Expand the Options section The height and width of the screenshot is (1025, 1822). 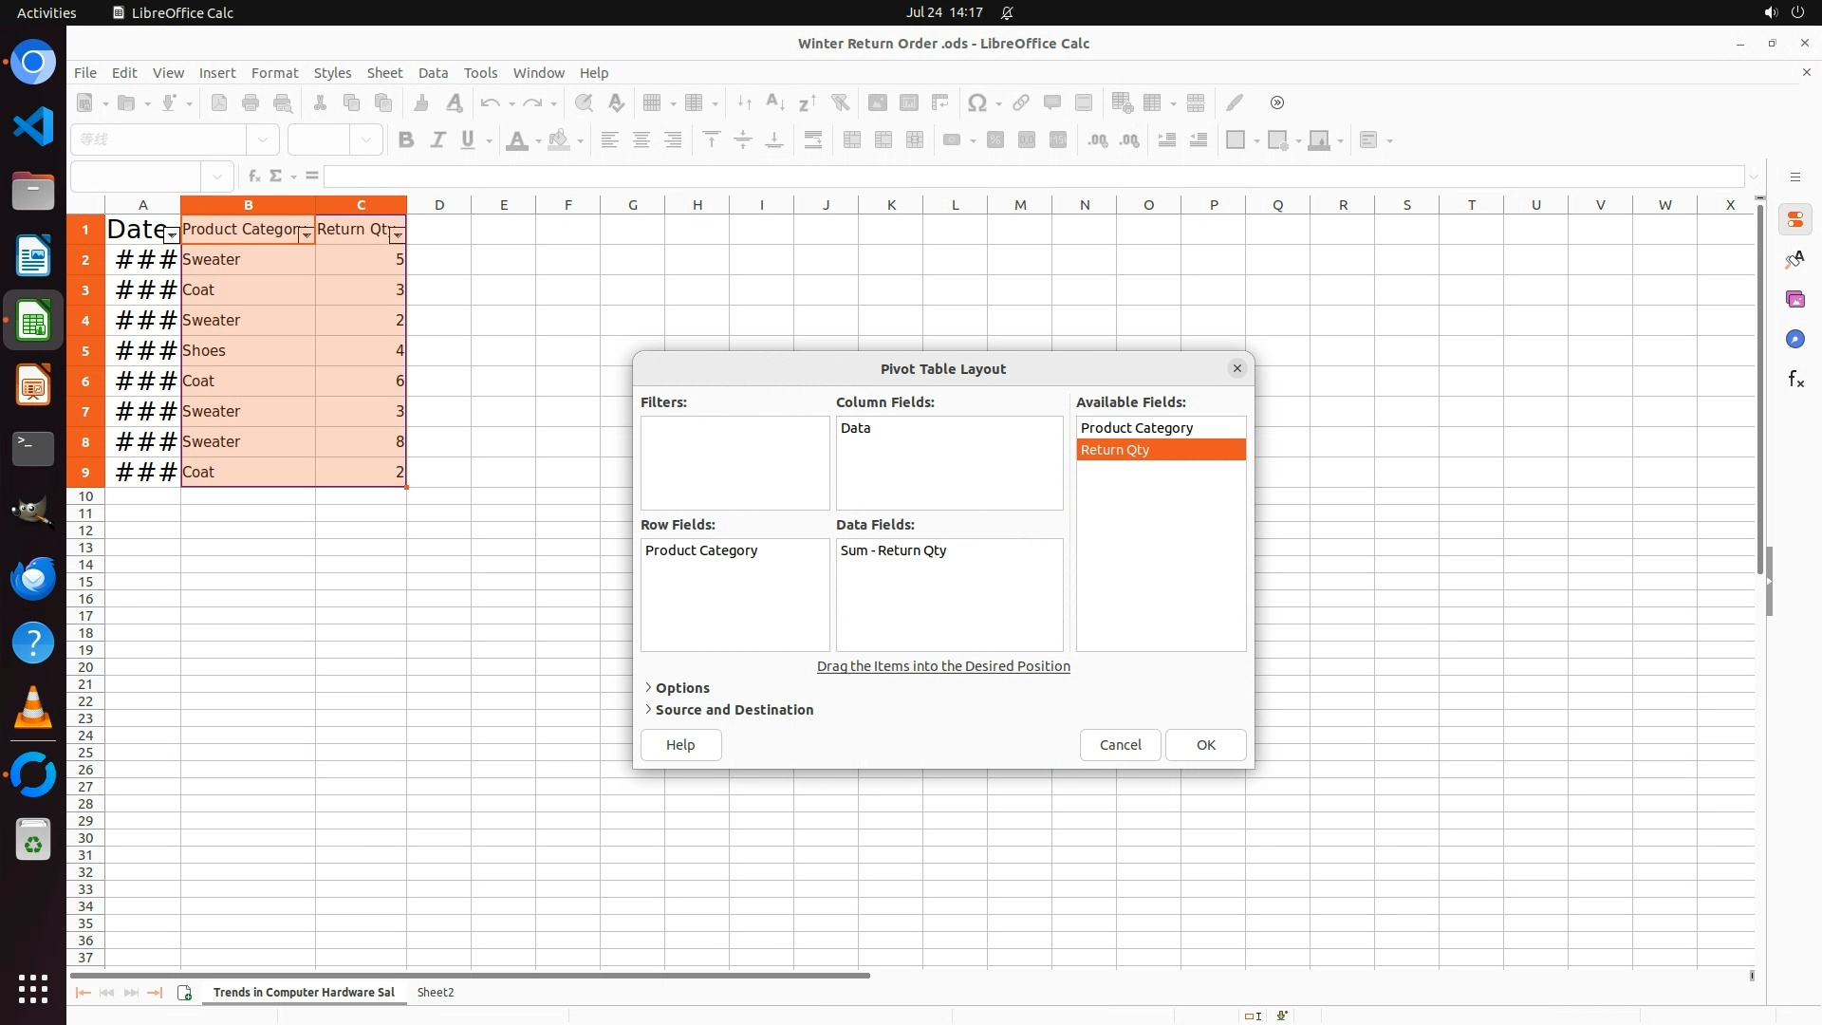(681, 688)
